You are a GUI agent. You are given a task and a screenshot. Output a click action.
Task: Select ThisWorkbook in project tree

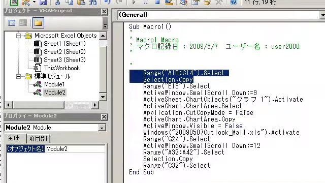[62, 68]
